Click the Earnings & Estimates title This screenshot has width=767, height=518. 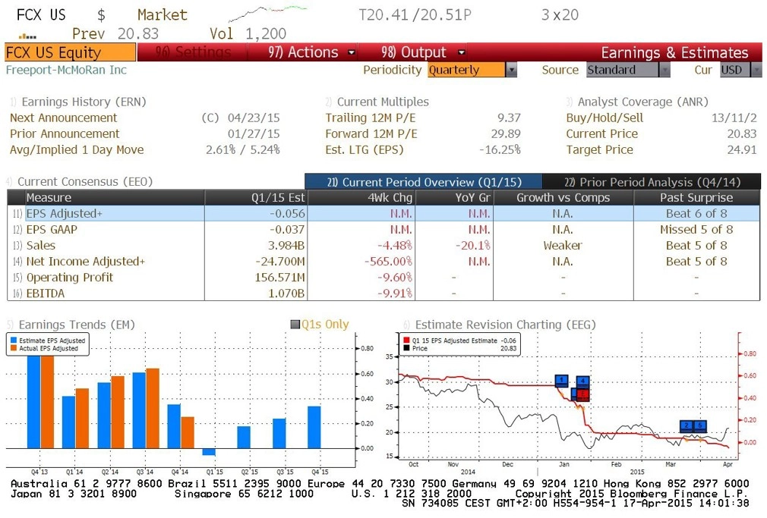(x=674, y=52)
